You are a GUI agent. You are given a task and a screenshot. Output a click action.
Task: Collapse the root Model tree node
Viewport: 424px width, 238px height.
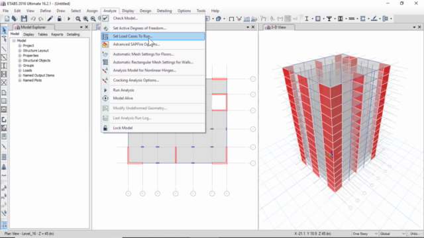click(14, 41)
